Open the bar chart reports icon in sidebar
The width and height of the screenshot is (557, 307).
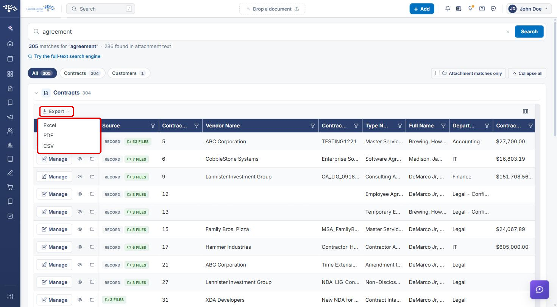[10, 145]
